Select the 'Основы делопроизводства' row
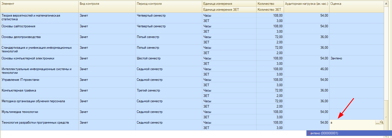This screenshot has width=392, height=138. pos(21,37)
